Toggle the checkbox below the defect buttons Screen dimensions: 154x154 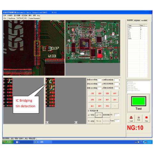click(88, 111)
